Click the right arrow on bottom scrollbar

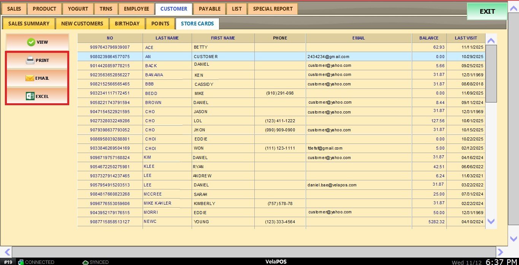(500, 251)
